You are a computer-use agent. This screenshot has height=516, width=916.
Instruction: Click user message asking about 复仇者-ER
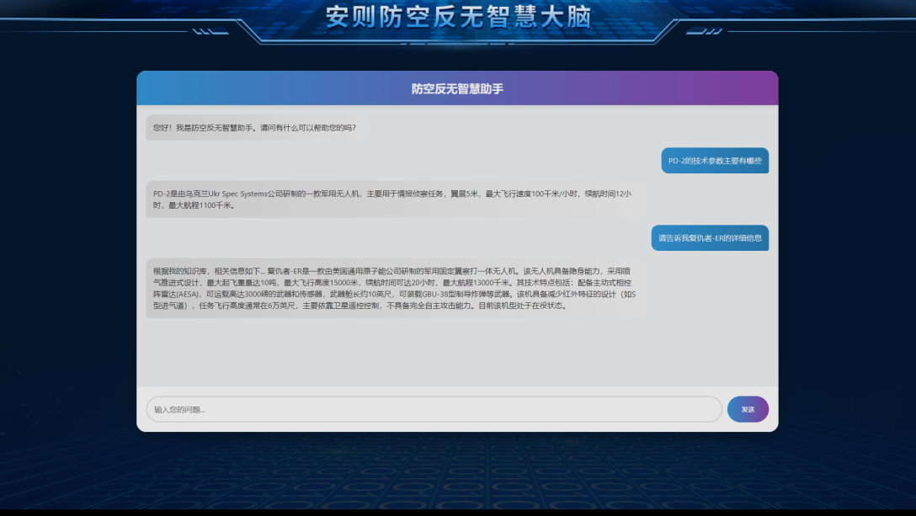(x=710, y=237)
